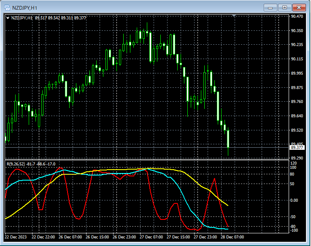Click the 27 Dec 23:00 time label
The height and width of the screenshot is (246, 311).
(205, 237)
